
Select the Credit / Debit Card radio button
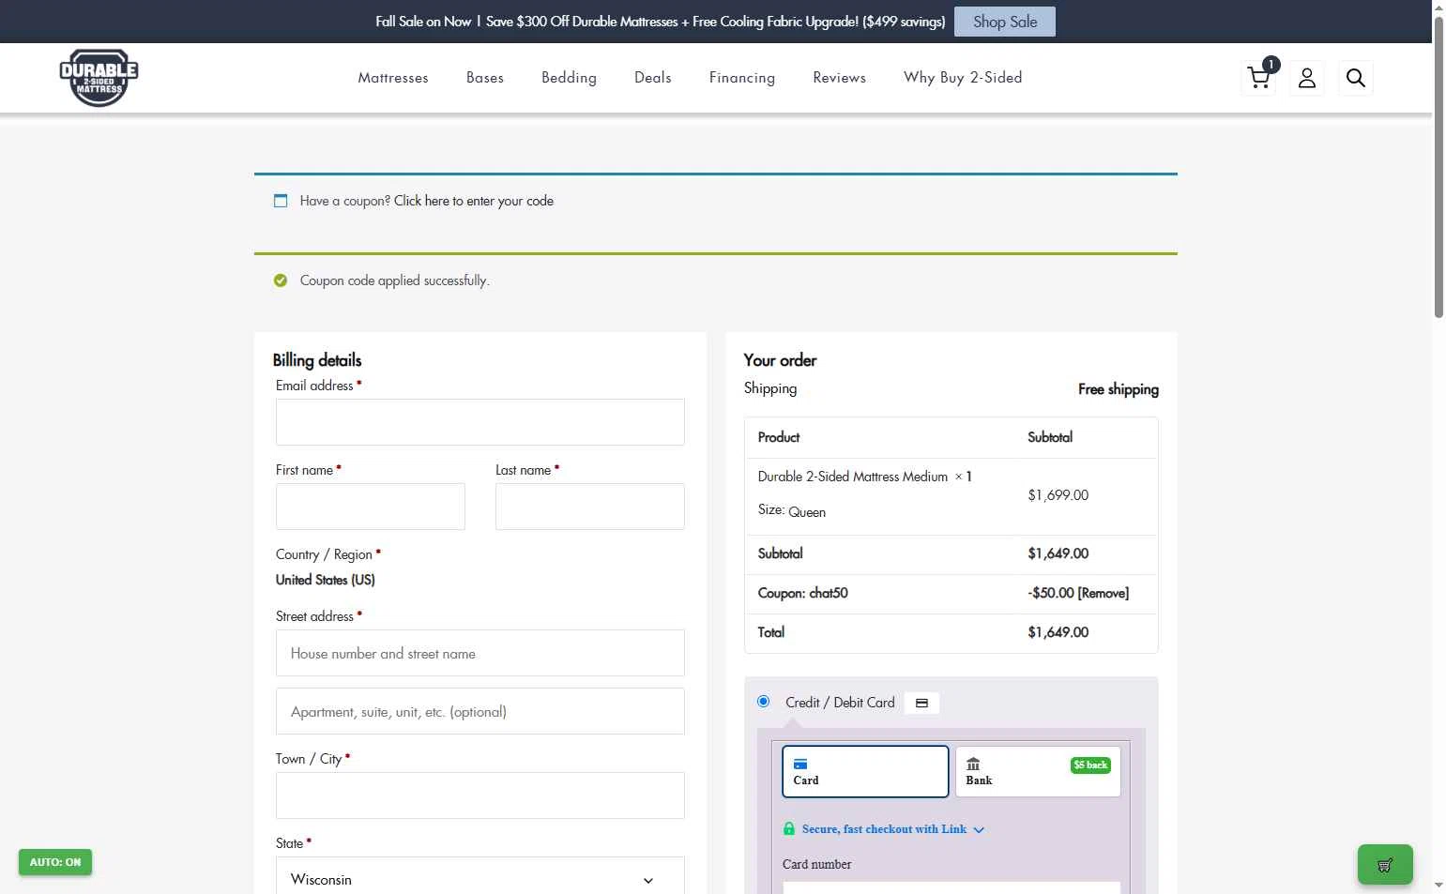pyautogui.click(x=763, y=702)
